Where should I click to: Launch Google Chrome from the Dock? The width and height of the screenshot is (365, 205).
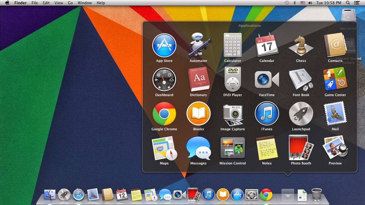(266, 195)
